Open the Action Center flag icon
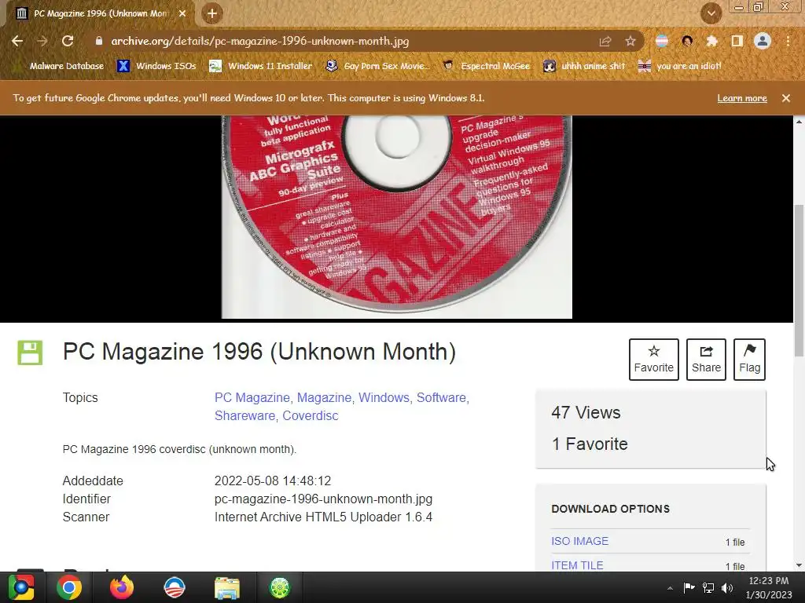Image resolution: width=805 pixels, height=603 pixels. [689, 587]
